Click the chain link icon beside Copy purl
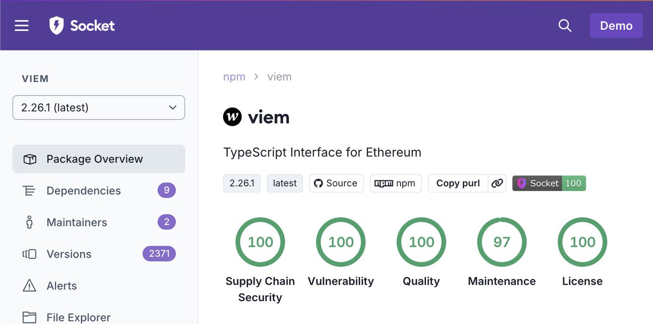 (497, 183)
